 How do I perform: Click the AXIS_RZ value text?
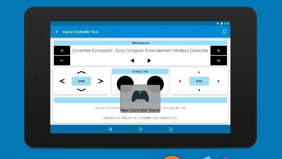[x=177, y=108]
